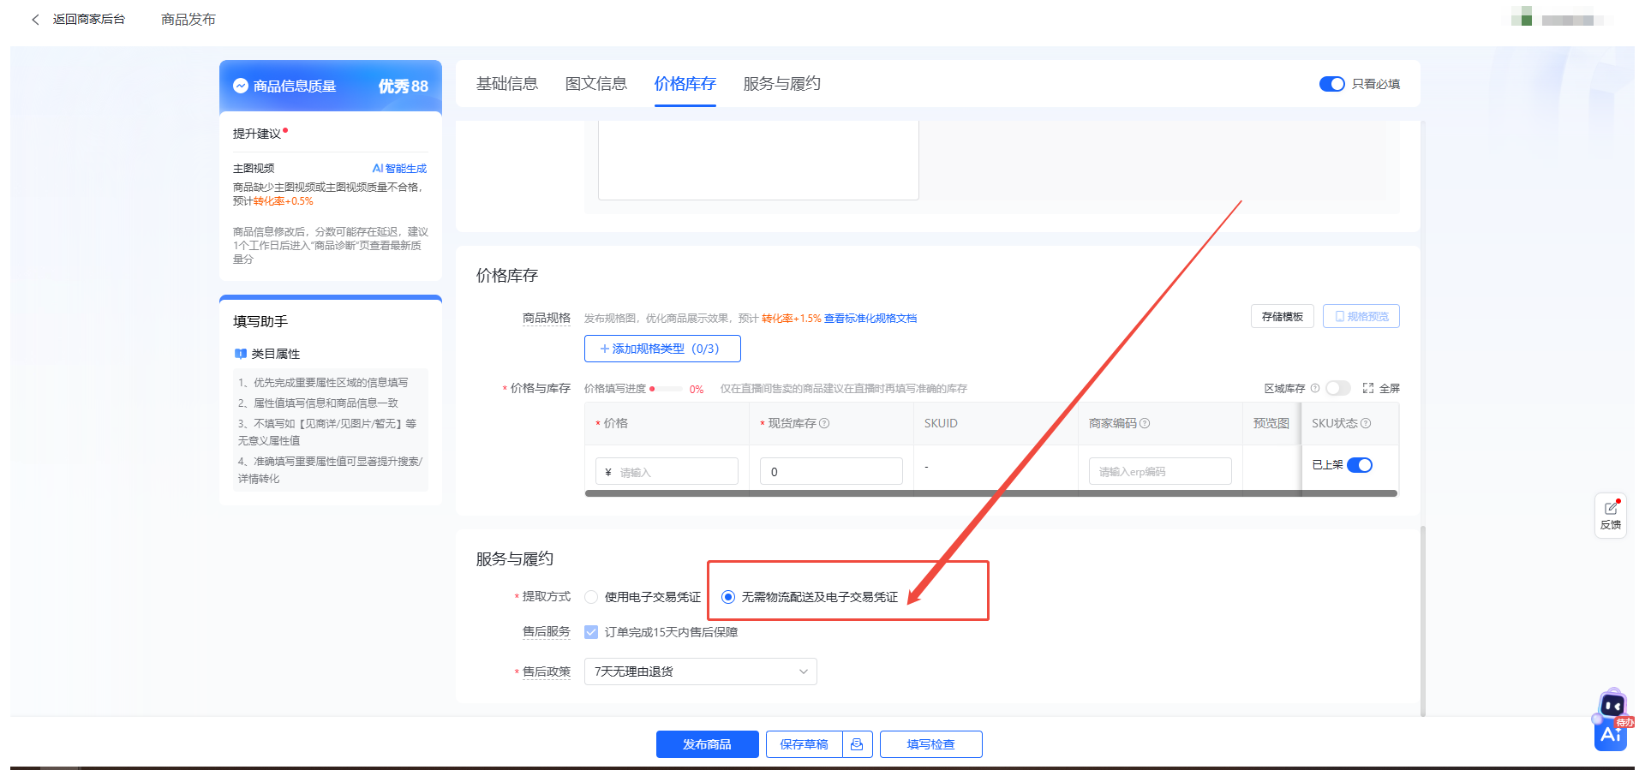Switch to the 图文信息 tab
The height and width of the screenshot is (770, 1645).
click(x=595, y=84)
